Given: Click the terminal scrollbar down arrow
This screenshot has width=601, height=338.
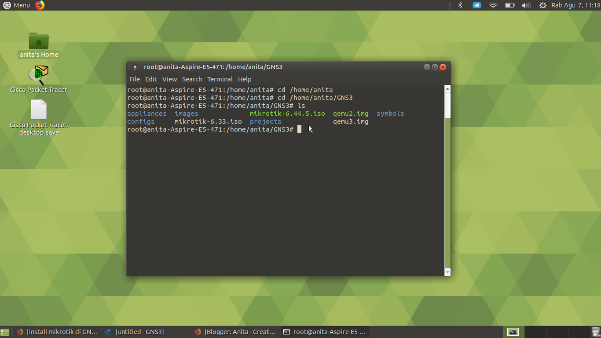Looking at the screenshot, I should pyautogui.click(x=447, y=272).
